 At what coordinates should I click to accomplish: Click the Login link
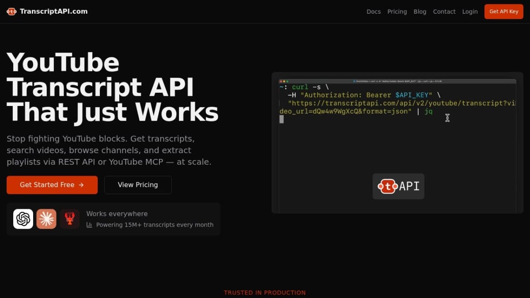[469, 11]
